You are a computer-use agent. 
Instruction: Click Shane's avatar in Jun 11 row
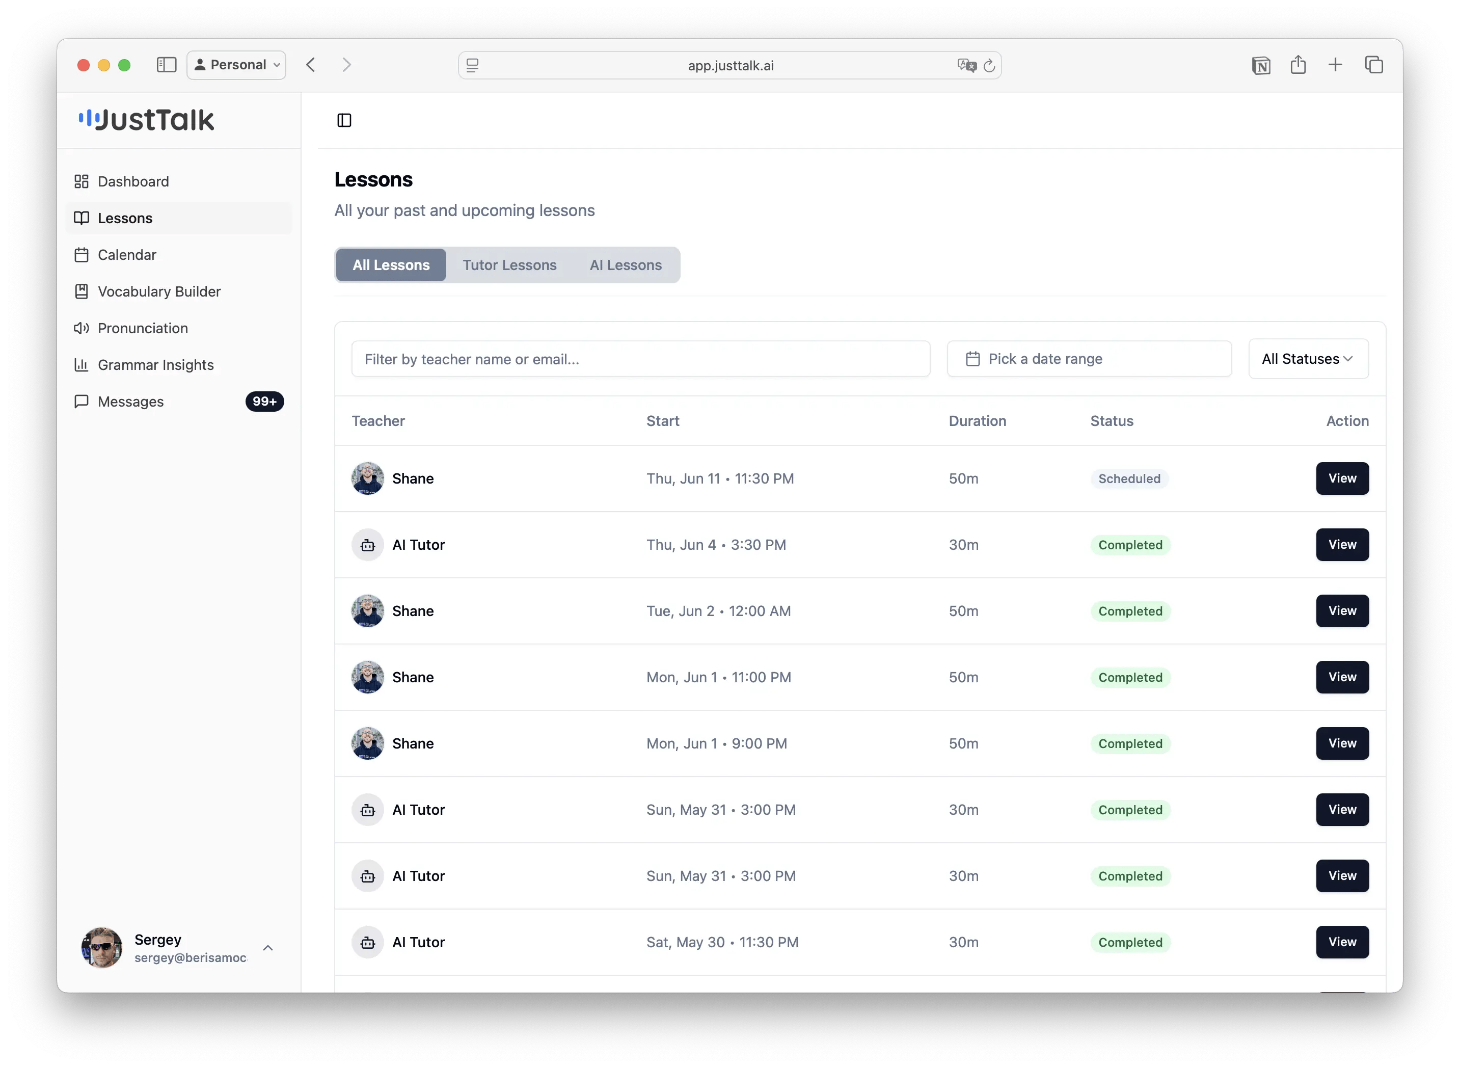pos(368,479)
